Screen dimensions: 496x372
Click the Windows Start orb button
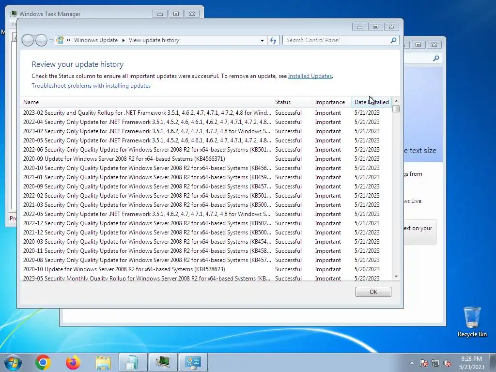tap(13, 362)
